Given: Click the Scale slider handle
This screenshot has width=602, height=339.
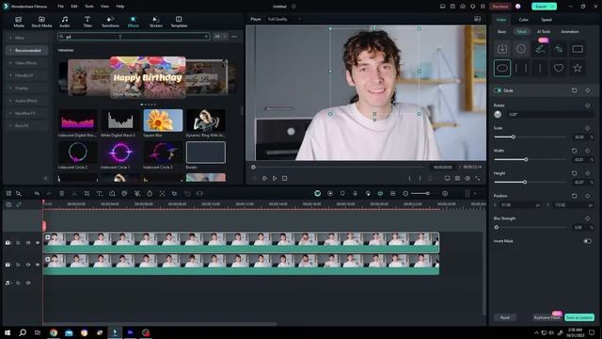Looking at the screenshot, I should tap(513, 137).
